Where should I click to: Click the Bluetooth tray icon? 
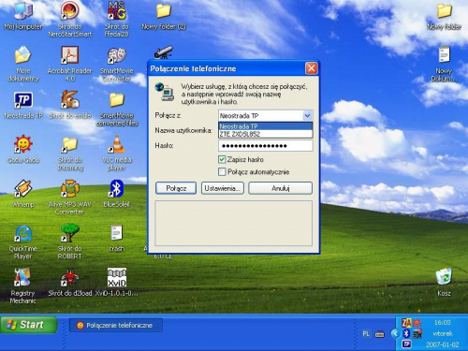pyautogui.click(x=406, y=333)
